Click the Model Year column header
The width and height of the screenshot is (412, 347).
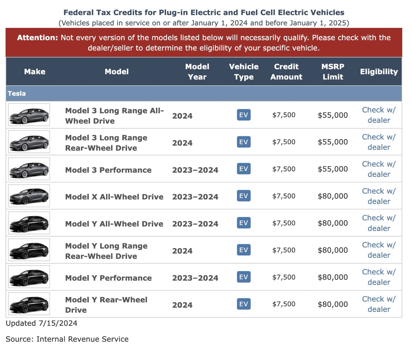coord(197,72)
